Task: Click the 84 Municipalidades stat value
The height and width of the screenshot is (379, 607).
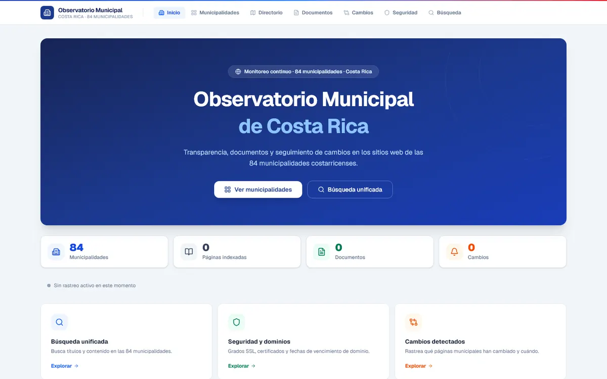Action: coord(76,248)
